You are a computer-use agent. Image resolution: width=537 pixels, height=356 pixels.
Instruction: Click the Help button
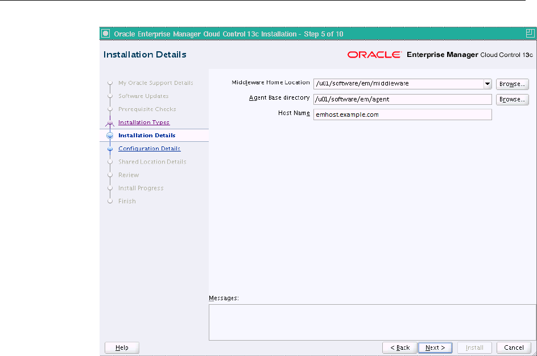point(122,347)
